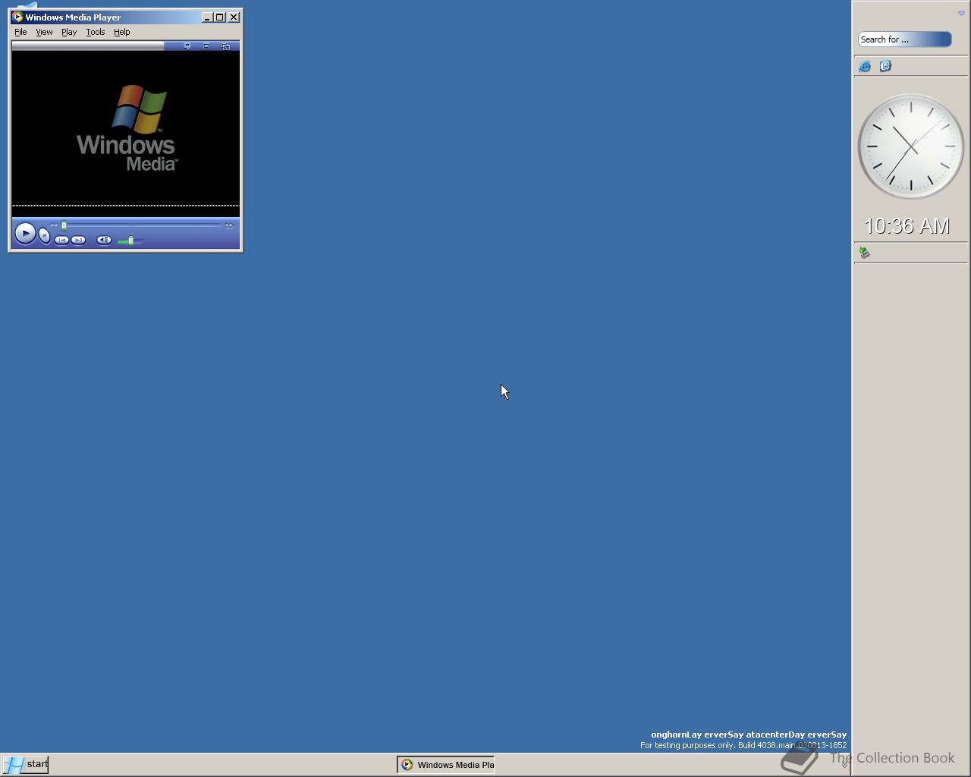Click the green tray icon below clock
The width and height of the screenshot is (971, 777).
[864, 253]
